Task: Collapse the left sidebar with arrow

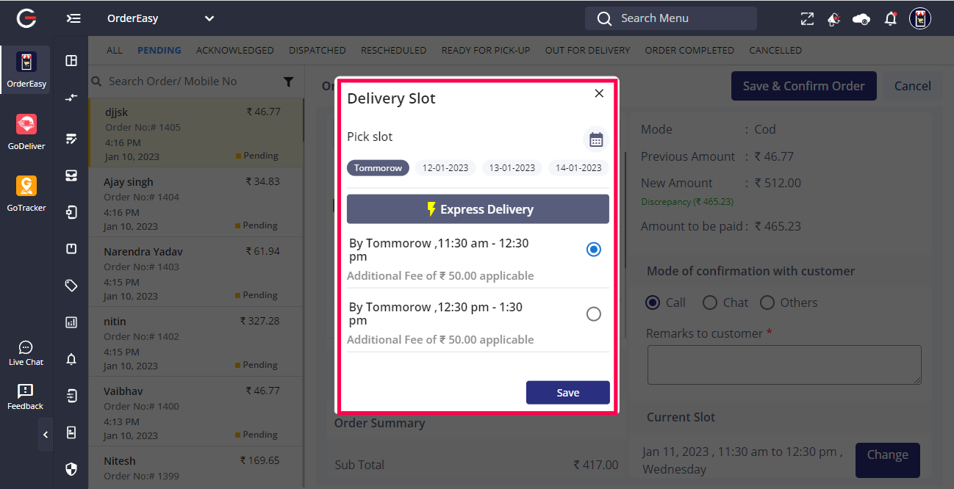Action: 46,435
